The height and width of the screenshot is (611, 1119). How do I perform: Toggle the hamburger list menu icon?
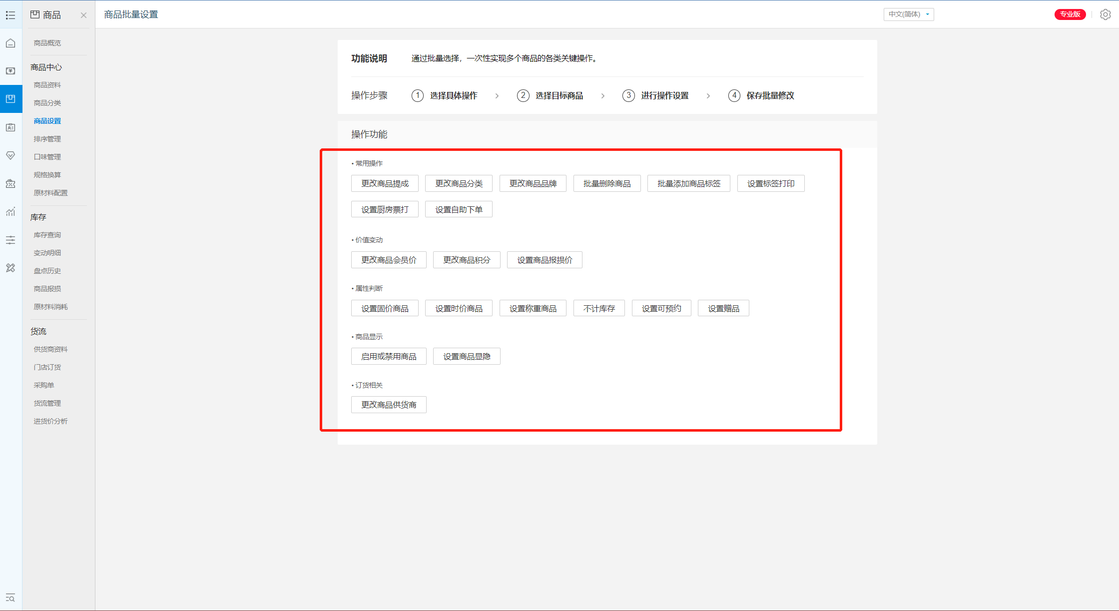pos(10,15)
